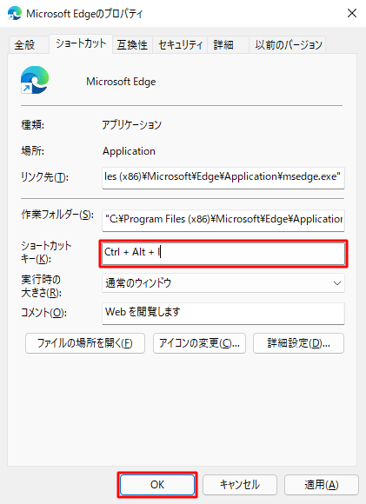Click ファイルの場所を開く button
This screenshot has height=504, width=366.
coord(85,343)
